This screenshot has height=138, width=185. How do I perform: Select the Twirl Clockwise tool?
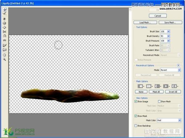click(x=5, y=19)
